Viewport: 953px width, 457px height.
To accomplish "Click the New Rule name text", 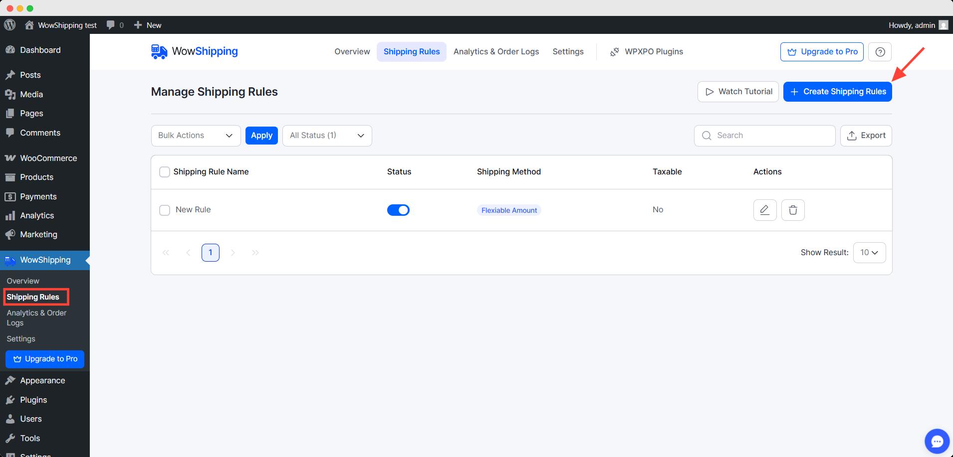I will click(193, 210).
